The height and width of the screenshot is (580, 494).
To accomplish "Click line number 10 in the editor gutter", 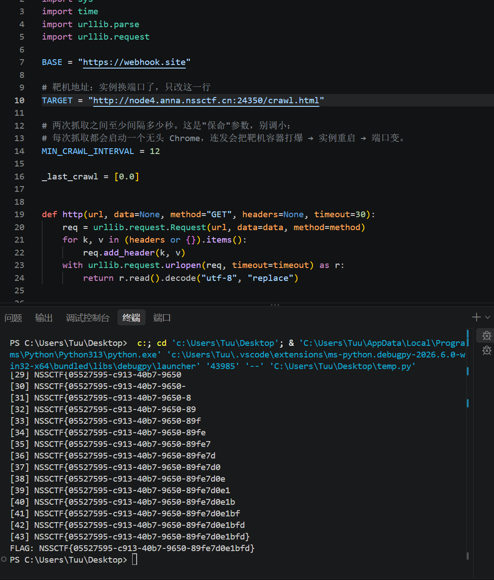I will 19,101.
